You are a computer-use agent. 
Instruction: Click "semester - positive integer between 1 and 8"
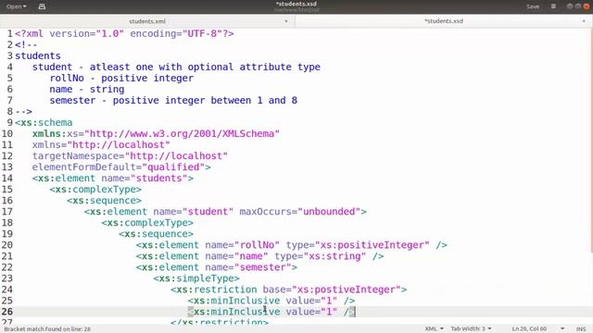pos(173,101)
